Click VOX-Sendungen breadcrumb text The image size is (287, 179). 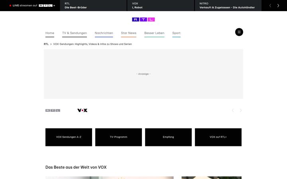(92, 44)
